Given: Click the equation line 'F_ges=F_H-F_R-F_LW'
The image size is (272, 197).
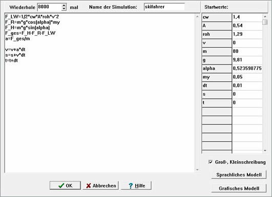Looking at the screenshot, I should click(x=30, y=33).
